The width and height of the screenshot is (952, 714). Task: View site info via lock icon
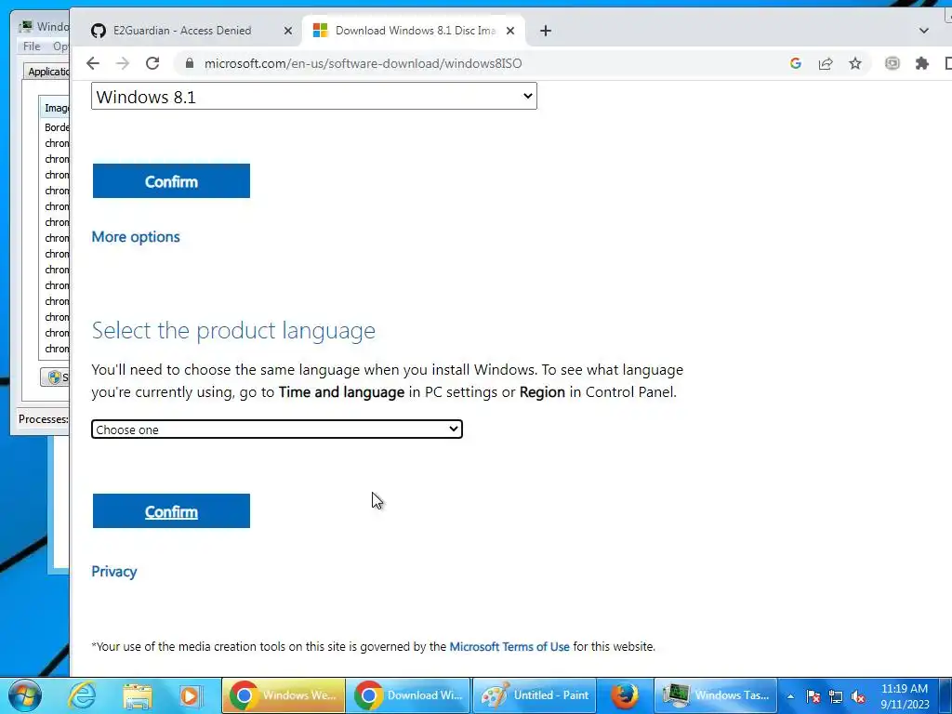(x=190, y=63)
